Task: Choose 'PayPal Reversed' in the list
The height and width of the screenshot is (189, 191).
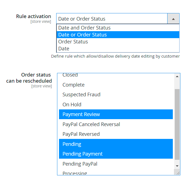Action: [81, 134]
